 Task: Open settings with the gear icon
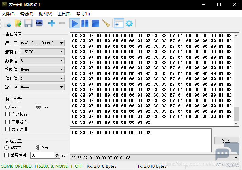[x=129, y=23]
